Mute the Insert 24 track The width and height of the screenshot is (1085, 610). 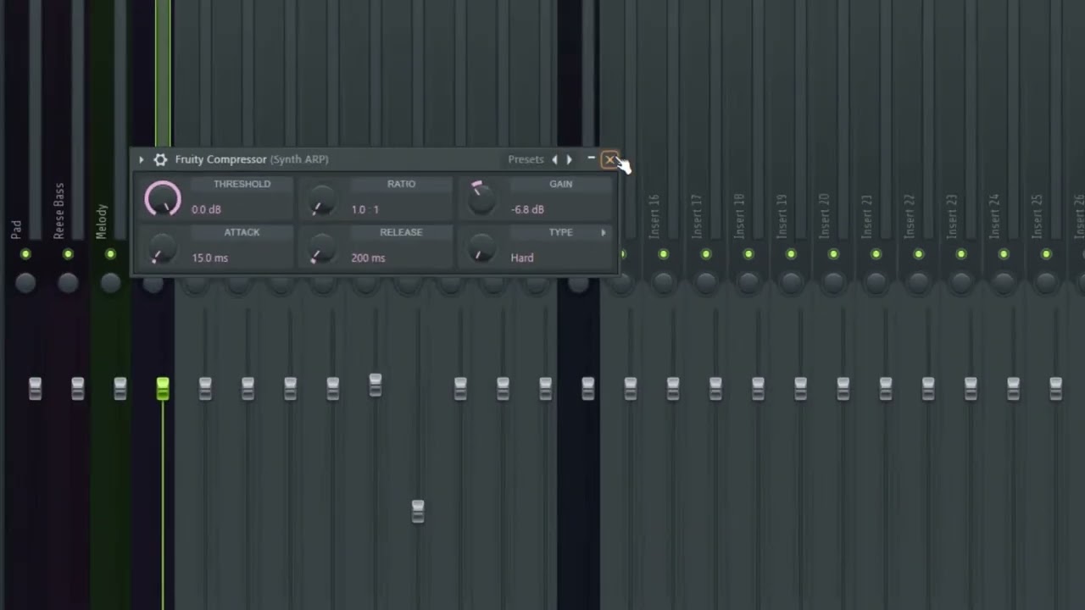(x=1004, y=254)
